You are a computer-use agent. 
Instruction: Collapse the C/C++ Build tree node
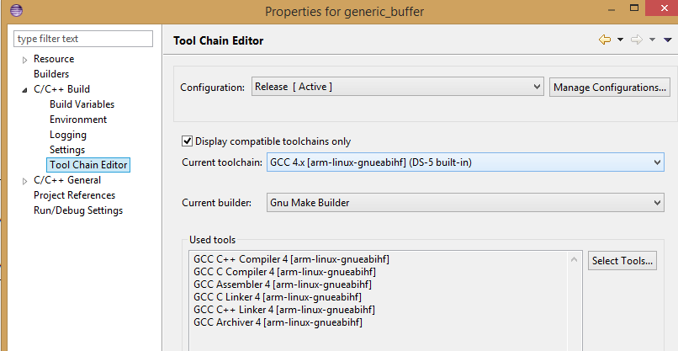[24, 89]
